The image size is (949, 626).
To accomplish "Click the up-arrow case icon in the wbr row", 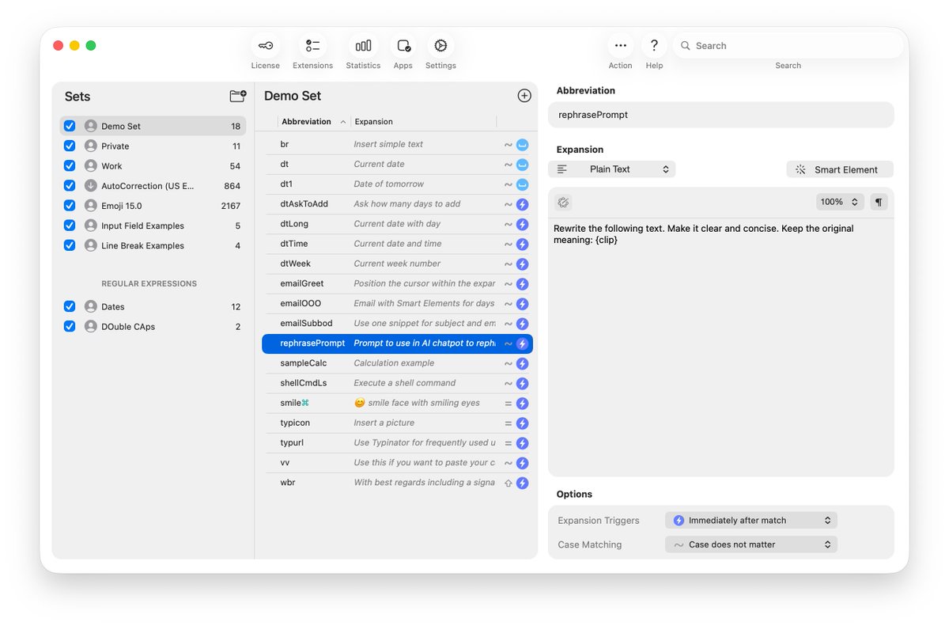I will pyautogui.click(x=509, y=483).
